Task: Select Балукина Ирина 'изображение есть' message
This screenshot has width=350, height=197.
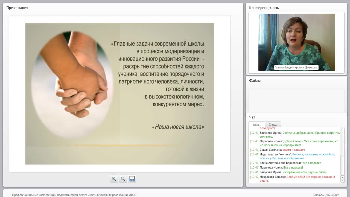Action: point(288,172)
